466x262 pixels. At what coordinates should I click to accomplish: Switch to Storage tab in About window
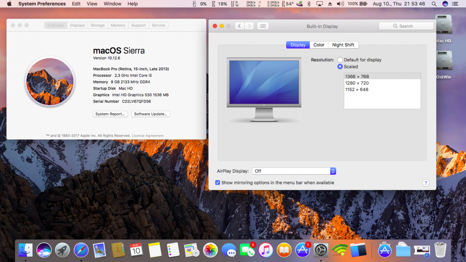tap(97, 25)
